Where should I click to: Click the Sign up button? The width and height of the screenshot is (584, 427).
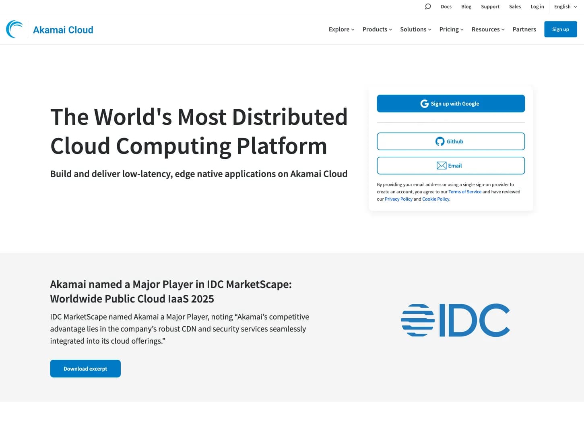[560, 29]
